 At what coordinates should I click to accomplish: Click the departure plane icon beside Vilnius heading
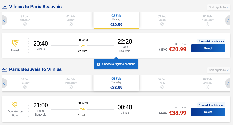(x=4, y=7)
